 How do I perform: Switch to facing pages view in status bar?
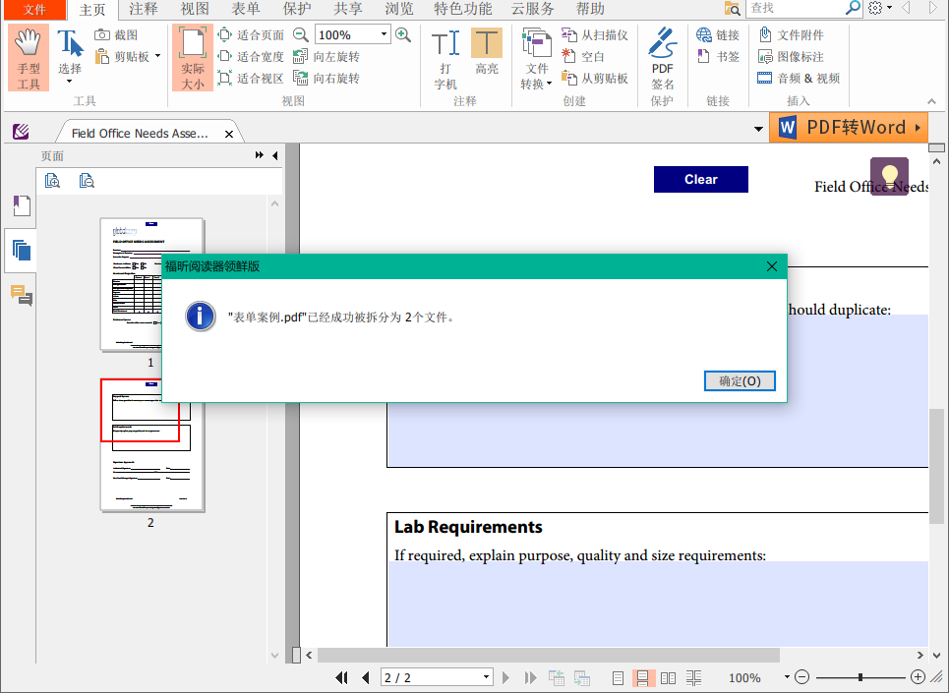click(x=669, y=677)
